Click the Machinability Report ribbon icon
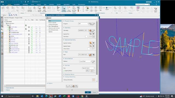This screenshot has height=98, width=175. pos(39,9)
